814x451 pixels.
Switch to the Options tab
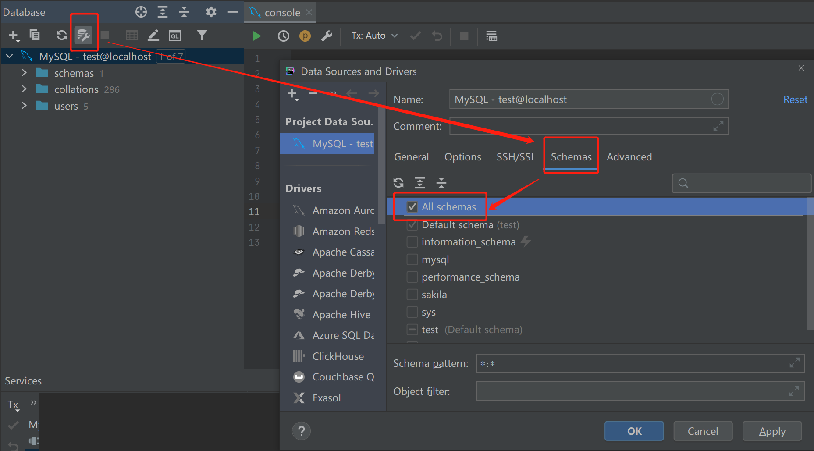point(462,157)
